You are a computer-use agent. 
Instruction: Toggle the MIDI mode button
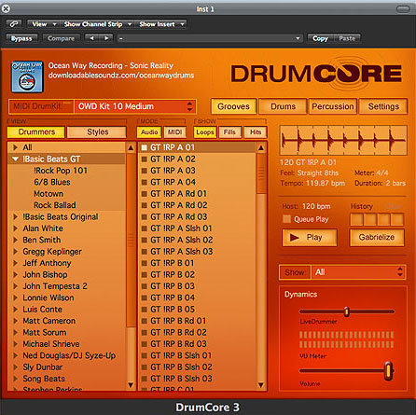[x=174, y=132]
